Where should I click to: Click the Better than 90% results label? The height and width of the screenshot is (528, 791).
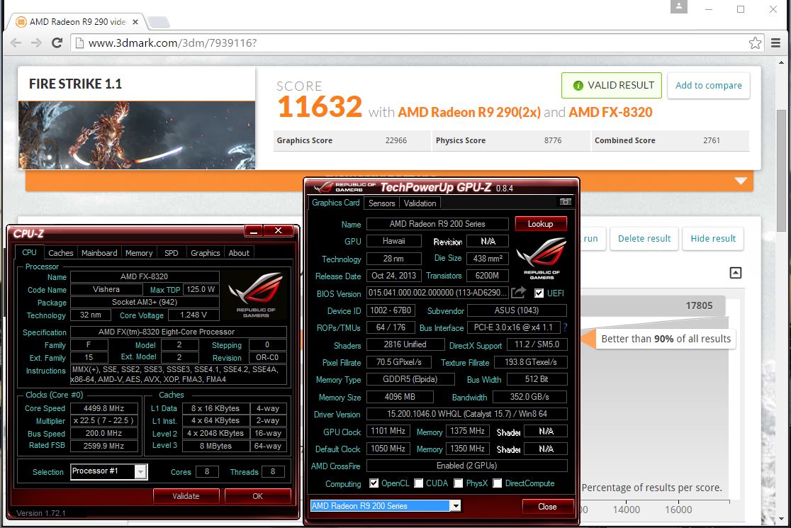(666, 339)
